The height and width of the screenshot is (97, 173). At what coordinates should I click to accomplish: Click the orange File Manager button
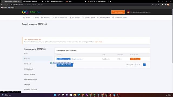click(135, 59)
